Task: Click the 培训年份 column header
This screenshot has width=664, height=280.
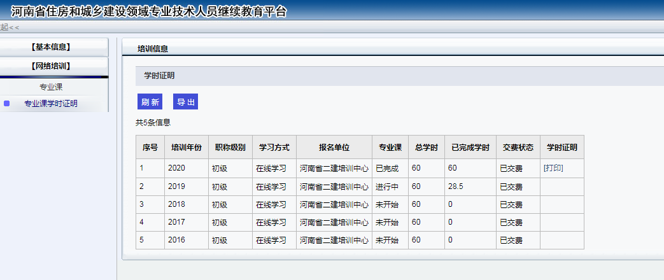Action: tap(187, 147)
